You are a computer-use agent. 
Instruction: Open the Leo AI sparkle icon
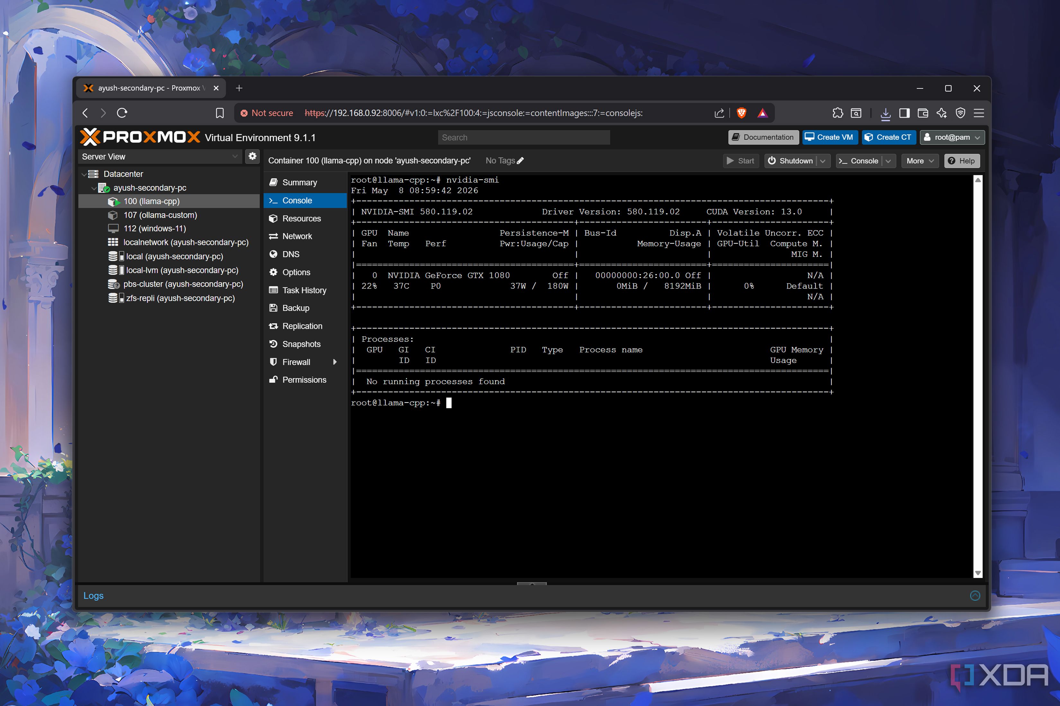941,113
